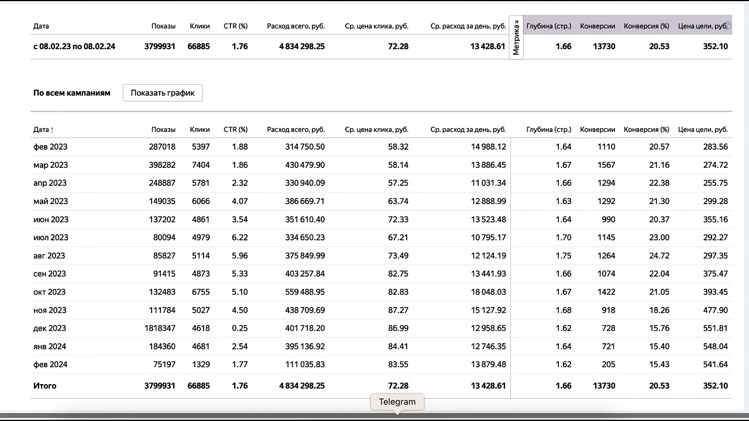Select spend value 559 488.95 for окт 2023
This screenshot has height=421, width=749.
point(305,292)
